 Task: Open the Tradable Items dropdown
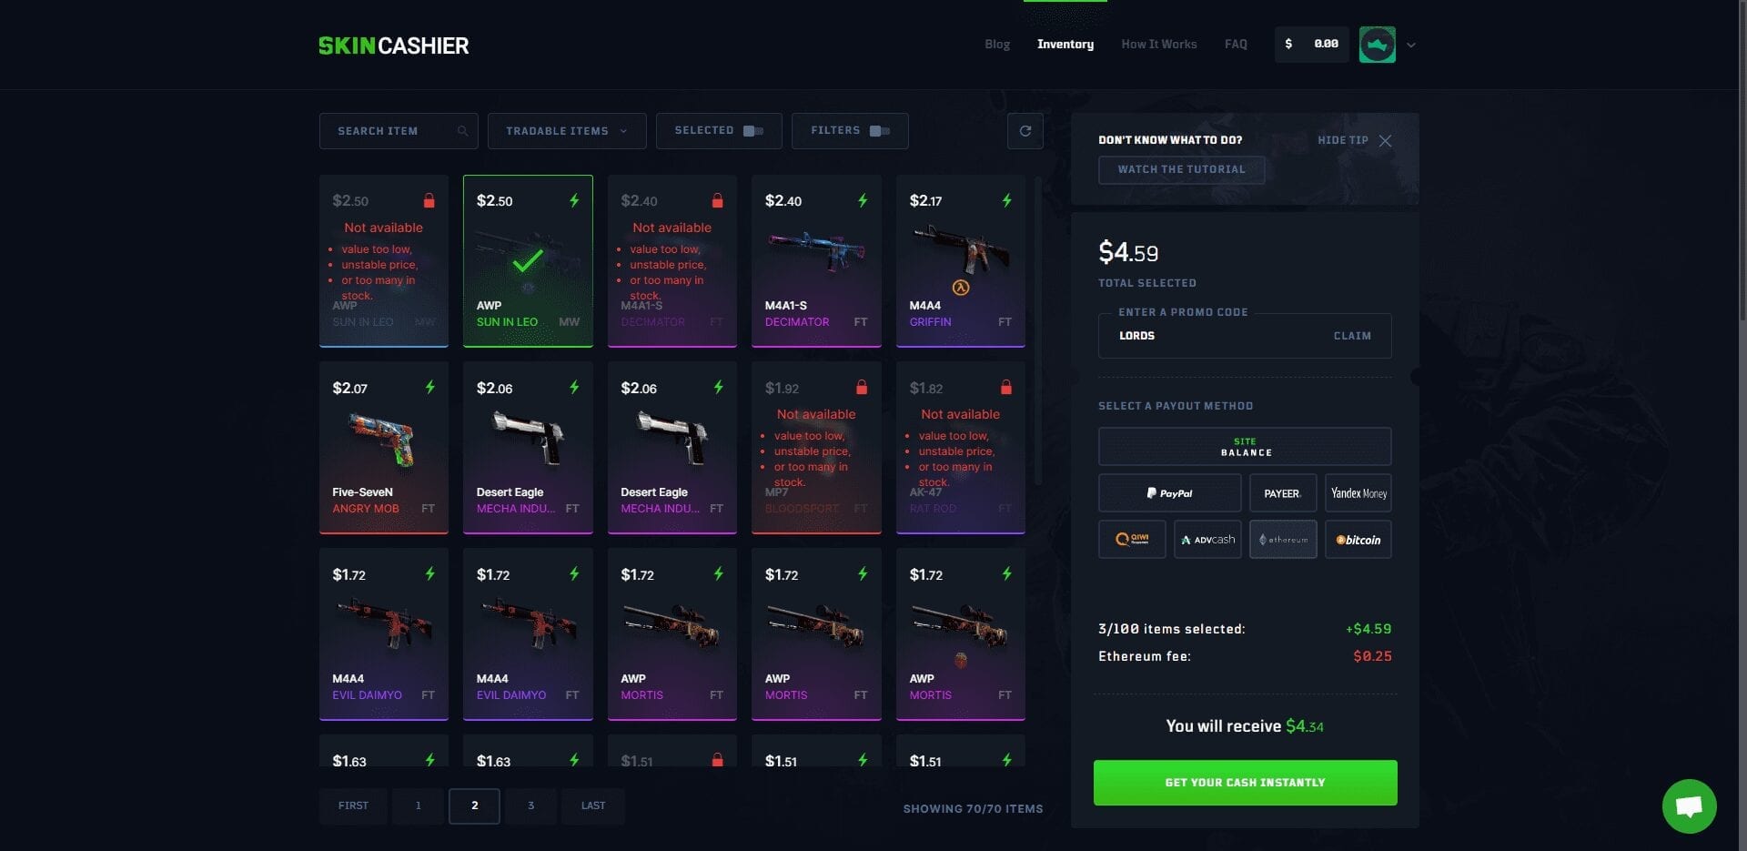(x=567, y=131)
